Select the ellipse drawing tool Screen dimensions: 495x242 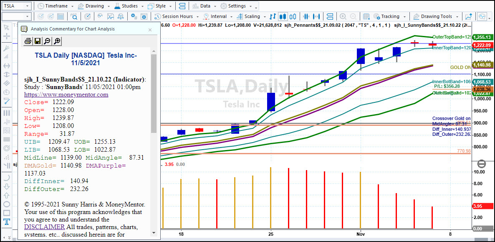click(7, 204)
